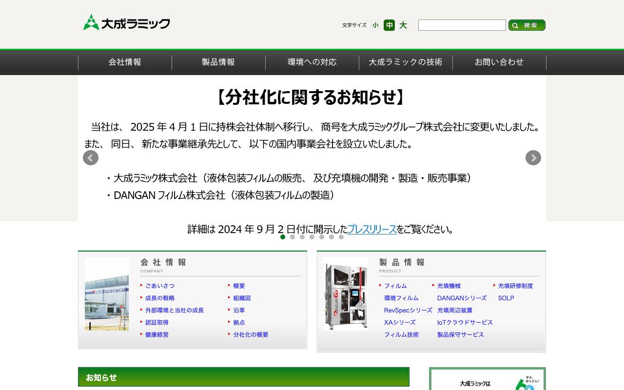Click inside the search input field
The image size is (624, 390).
tap(462, 25)
